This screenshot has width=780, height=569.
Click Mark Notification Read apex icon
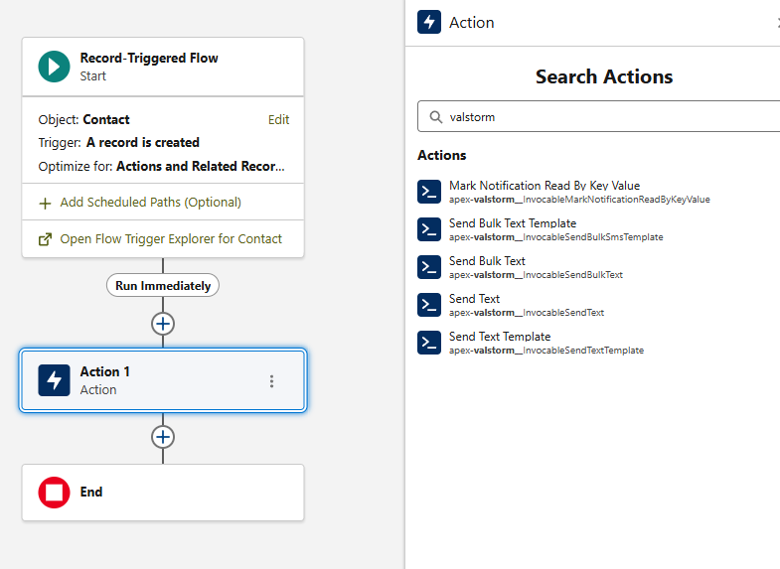click(x=429, y=192)
